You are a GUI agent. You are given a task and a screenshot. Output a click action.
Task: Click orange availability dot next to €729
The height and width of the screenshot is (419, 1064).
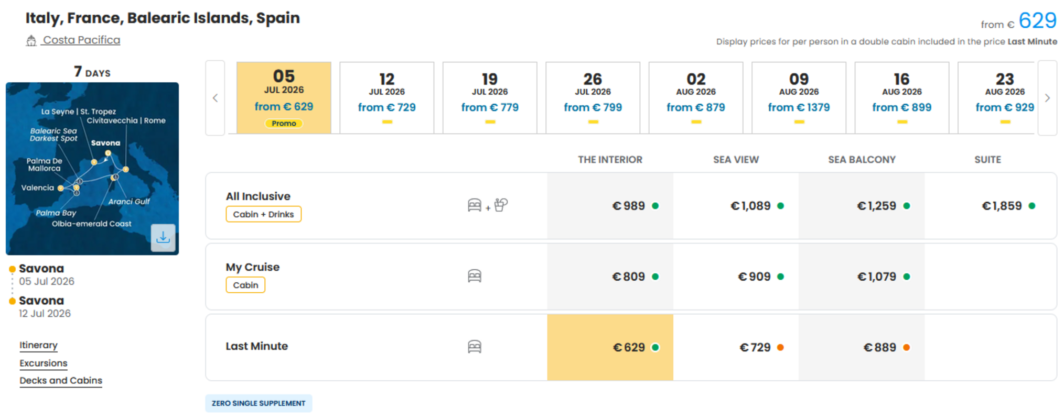(780, 347)
